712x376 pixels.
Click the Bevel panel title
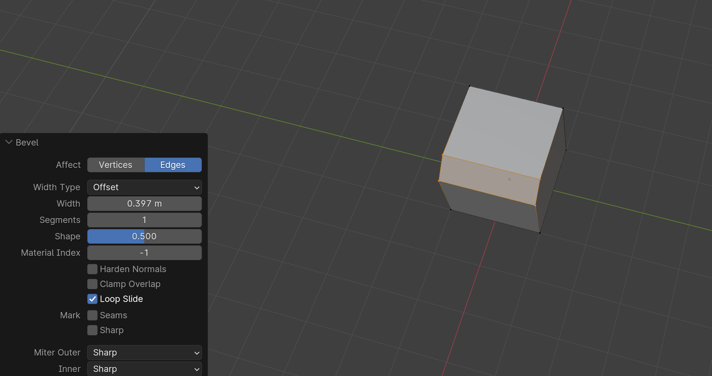(x=27, y=142)
